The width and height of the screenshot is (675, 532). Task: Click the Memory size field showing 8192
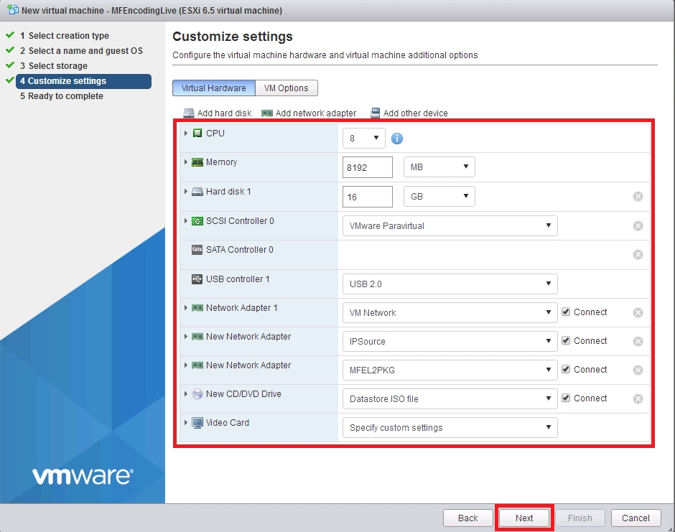pyautogui.click(x=368, y=167)
